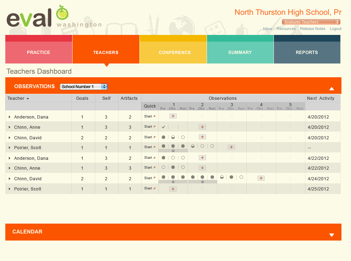Sort by the Teacher column header
This screenshot has height=261, width=351.
[18, 98]
